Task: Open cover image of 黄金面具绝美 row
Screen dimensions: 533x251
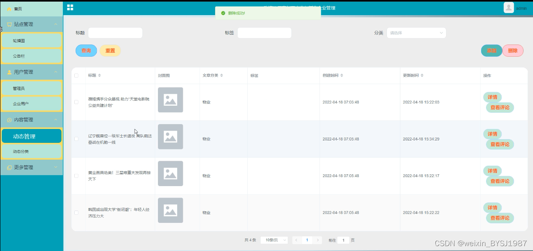Action: (x=170, y=173)
